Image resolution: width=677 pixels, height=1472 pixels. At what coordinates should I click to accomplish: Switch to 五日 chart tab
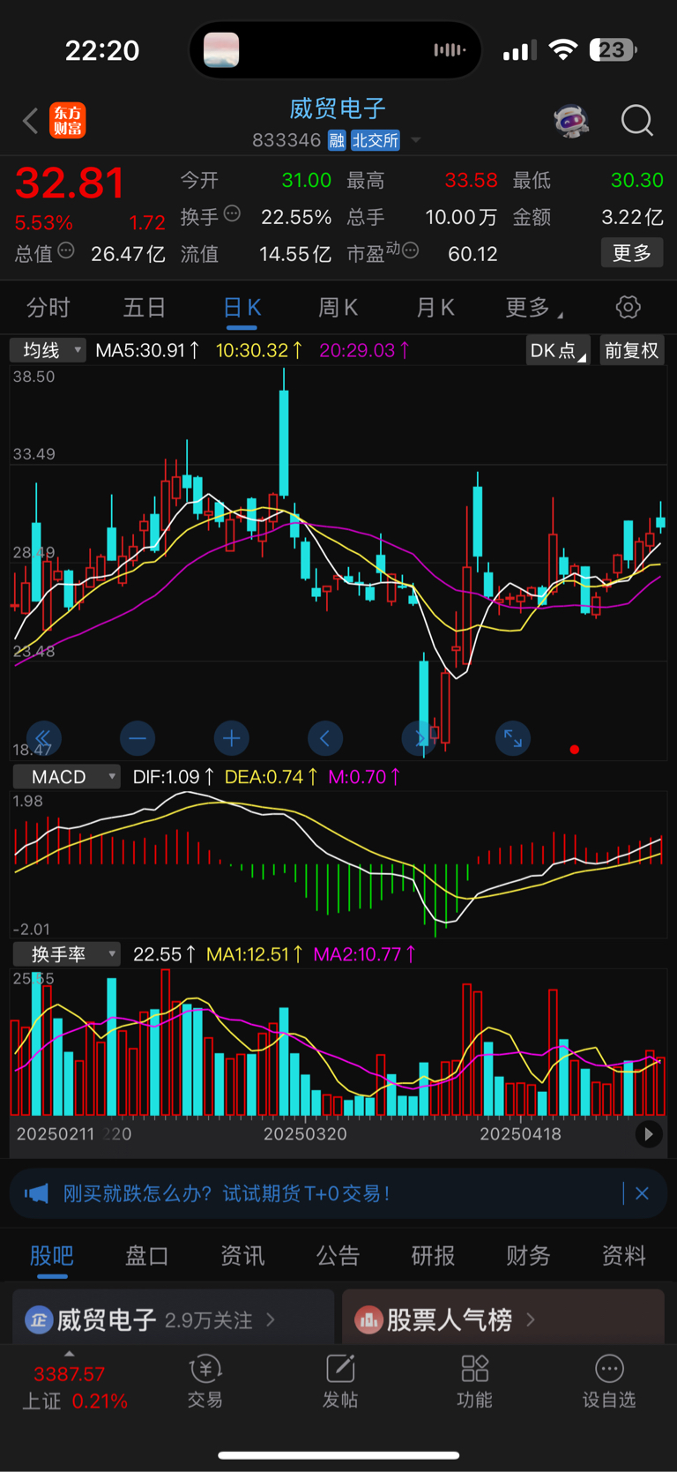coord(145,307)
